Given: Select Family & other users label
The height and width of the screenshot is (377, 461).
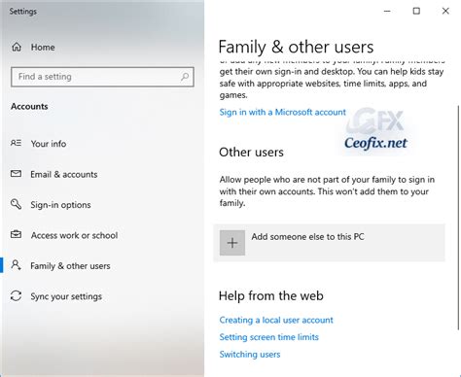Looking at the screenshot, I should coord(70,266).
